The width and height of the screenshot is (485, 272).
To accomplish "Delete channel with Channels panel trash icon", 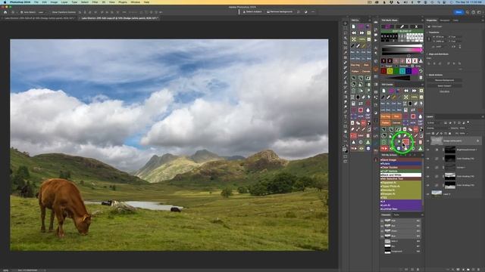I will click(x=418, y=269).
